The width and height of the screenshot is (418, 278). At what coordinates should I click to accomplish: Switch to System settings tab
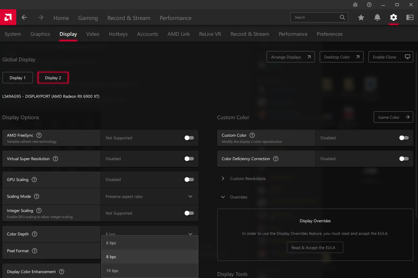13,34
